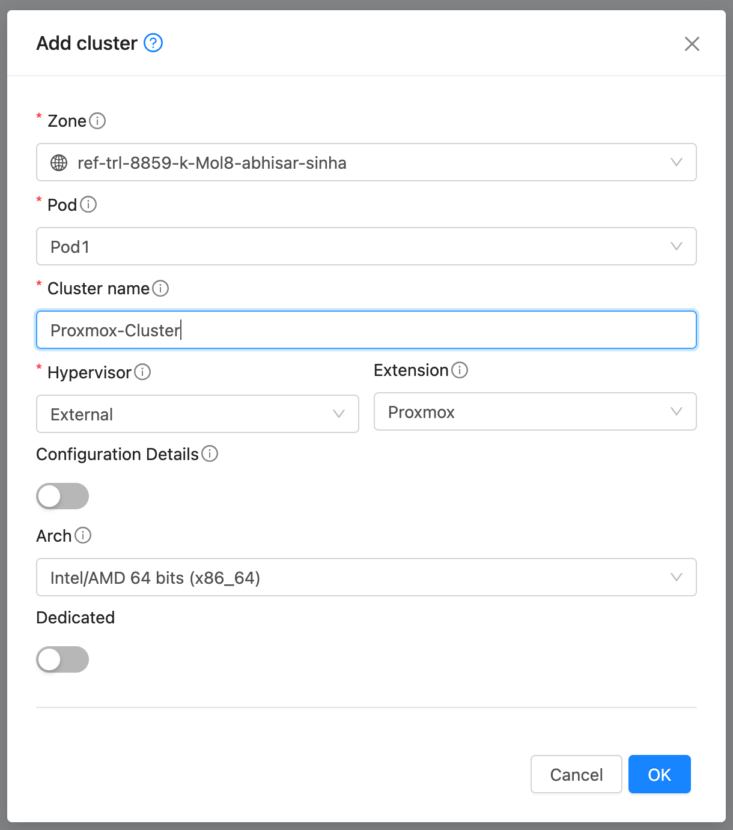Viewport: 733px width, 830px height.
Task: Open the Add cluster help icon
Action: pos(153,43)
